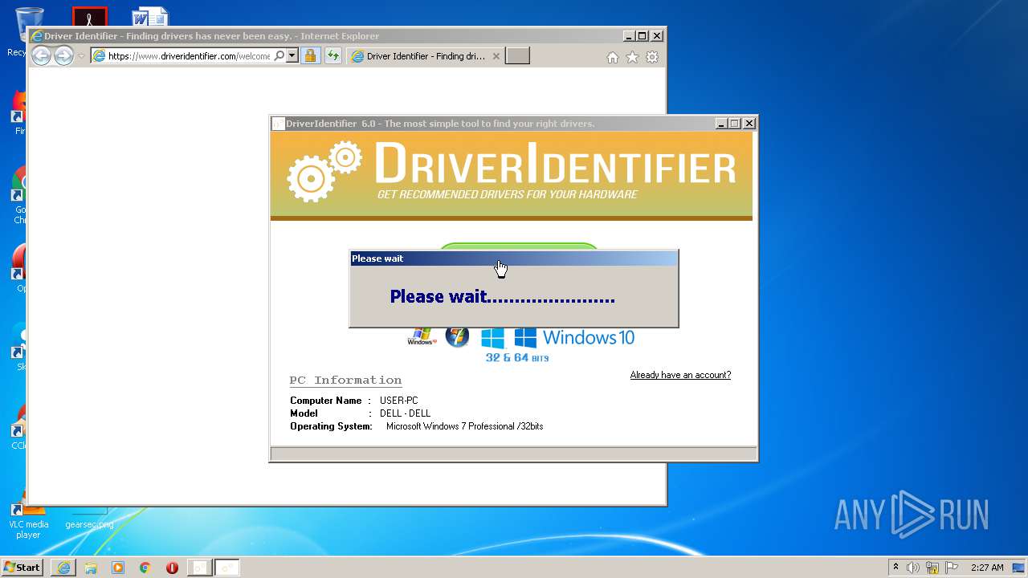The width and height of the screenshot is (1028, 578).
Task: Open Internet Explorer from taskbar
Action: [x=63, y=568]
